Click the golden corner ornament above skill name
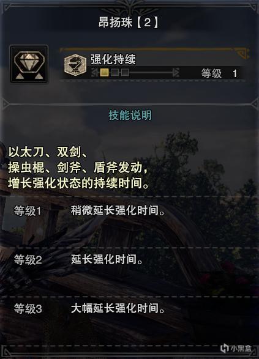 click(242, 53)
